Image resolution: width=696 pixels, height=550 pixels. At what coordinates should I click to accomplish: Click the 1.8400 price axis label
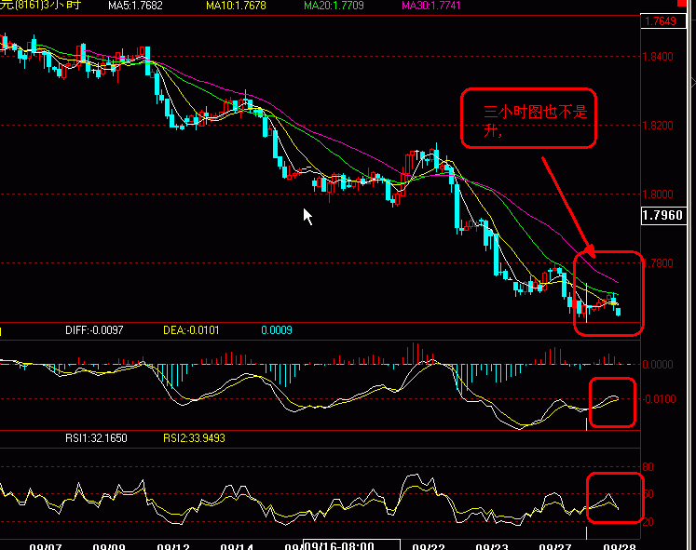click(x=659, y=57)
